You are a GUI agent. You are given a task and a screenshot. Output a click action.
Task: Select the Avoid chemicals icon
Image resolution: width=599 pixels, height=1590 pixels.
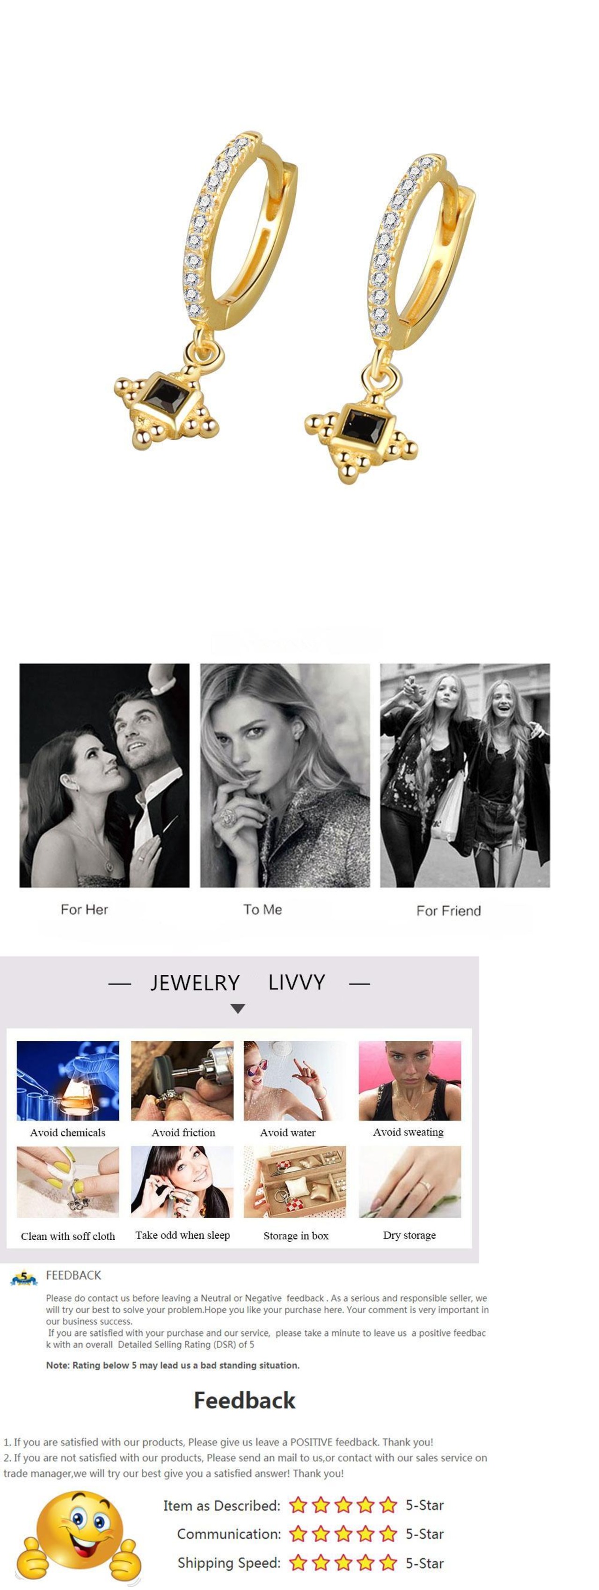click(68, 1081)
